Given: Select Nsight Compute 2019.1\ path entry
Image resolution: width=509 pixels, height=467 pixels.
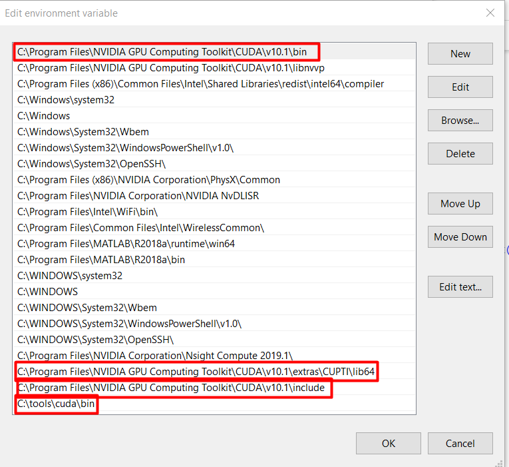Looking at the screenshot, I should tap(214, 355).
